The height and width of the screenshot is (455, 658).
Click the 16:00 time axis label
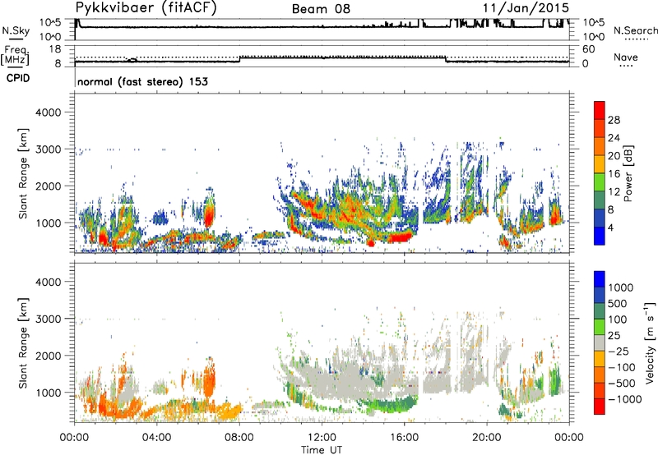click(x=404, y=438)
